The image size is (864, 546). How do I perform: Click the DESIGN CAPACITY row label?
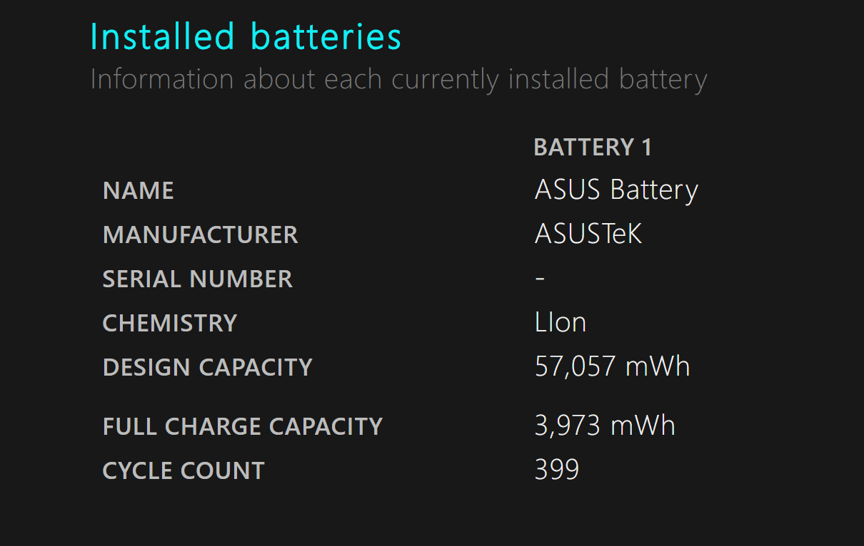point(208,367)
